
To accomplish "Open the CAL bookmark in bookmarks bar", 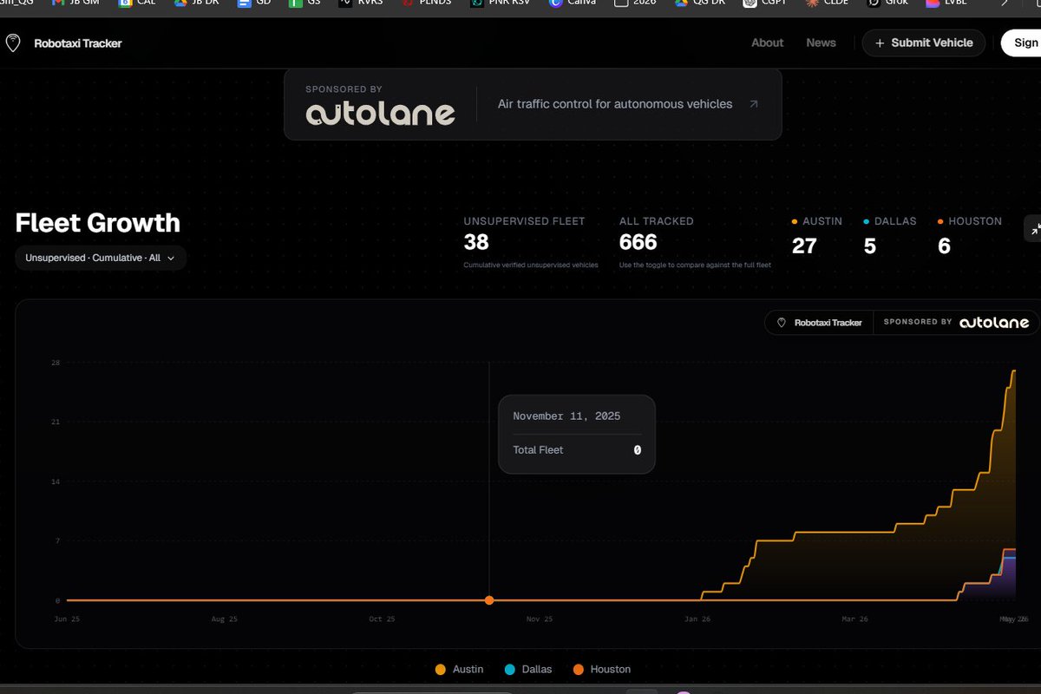I will coord(137,3).
